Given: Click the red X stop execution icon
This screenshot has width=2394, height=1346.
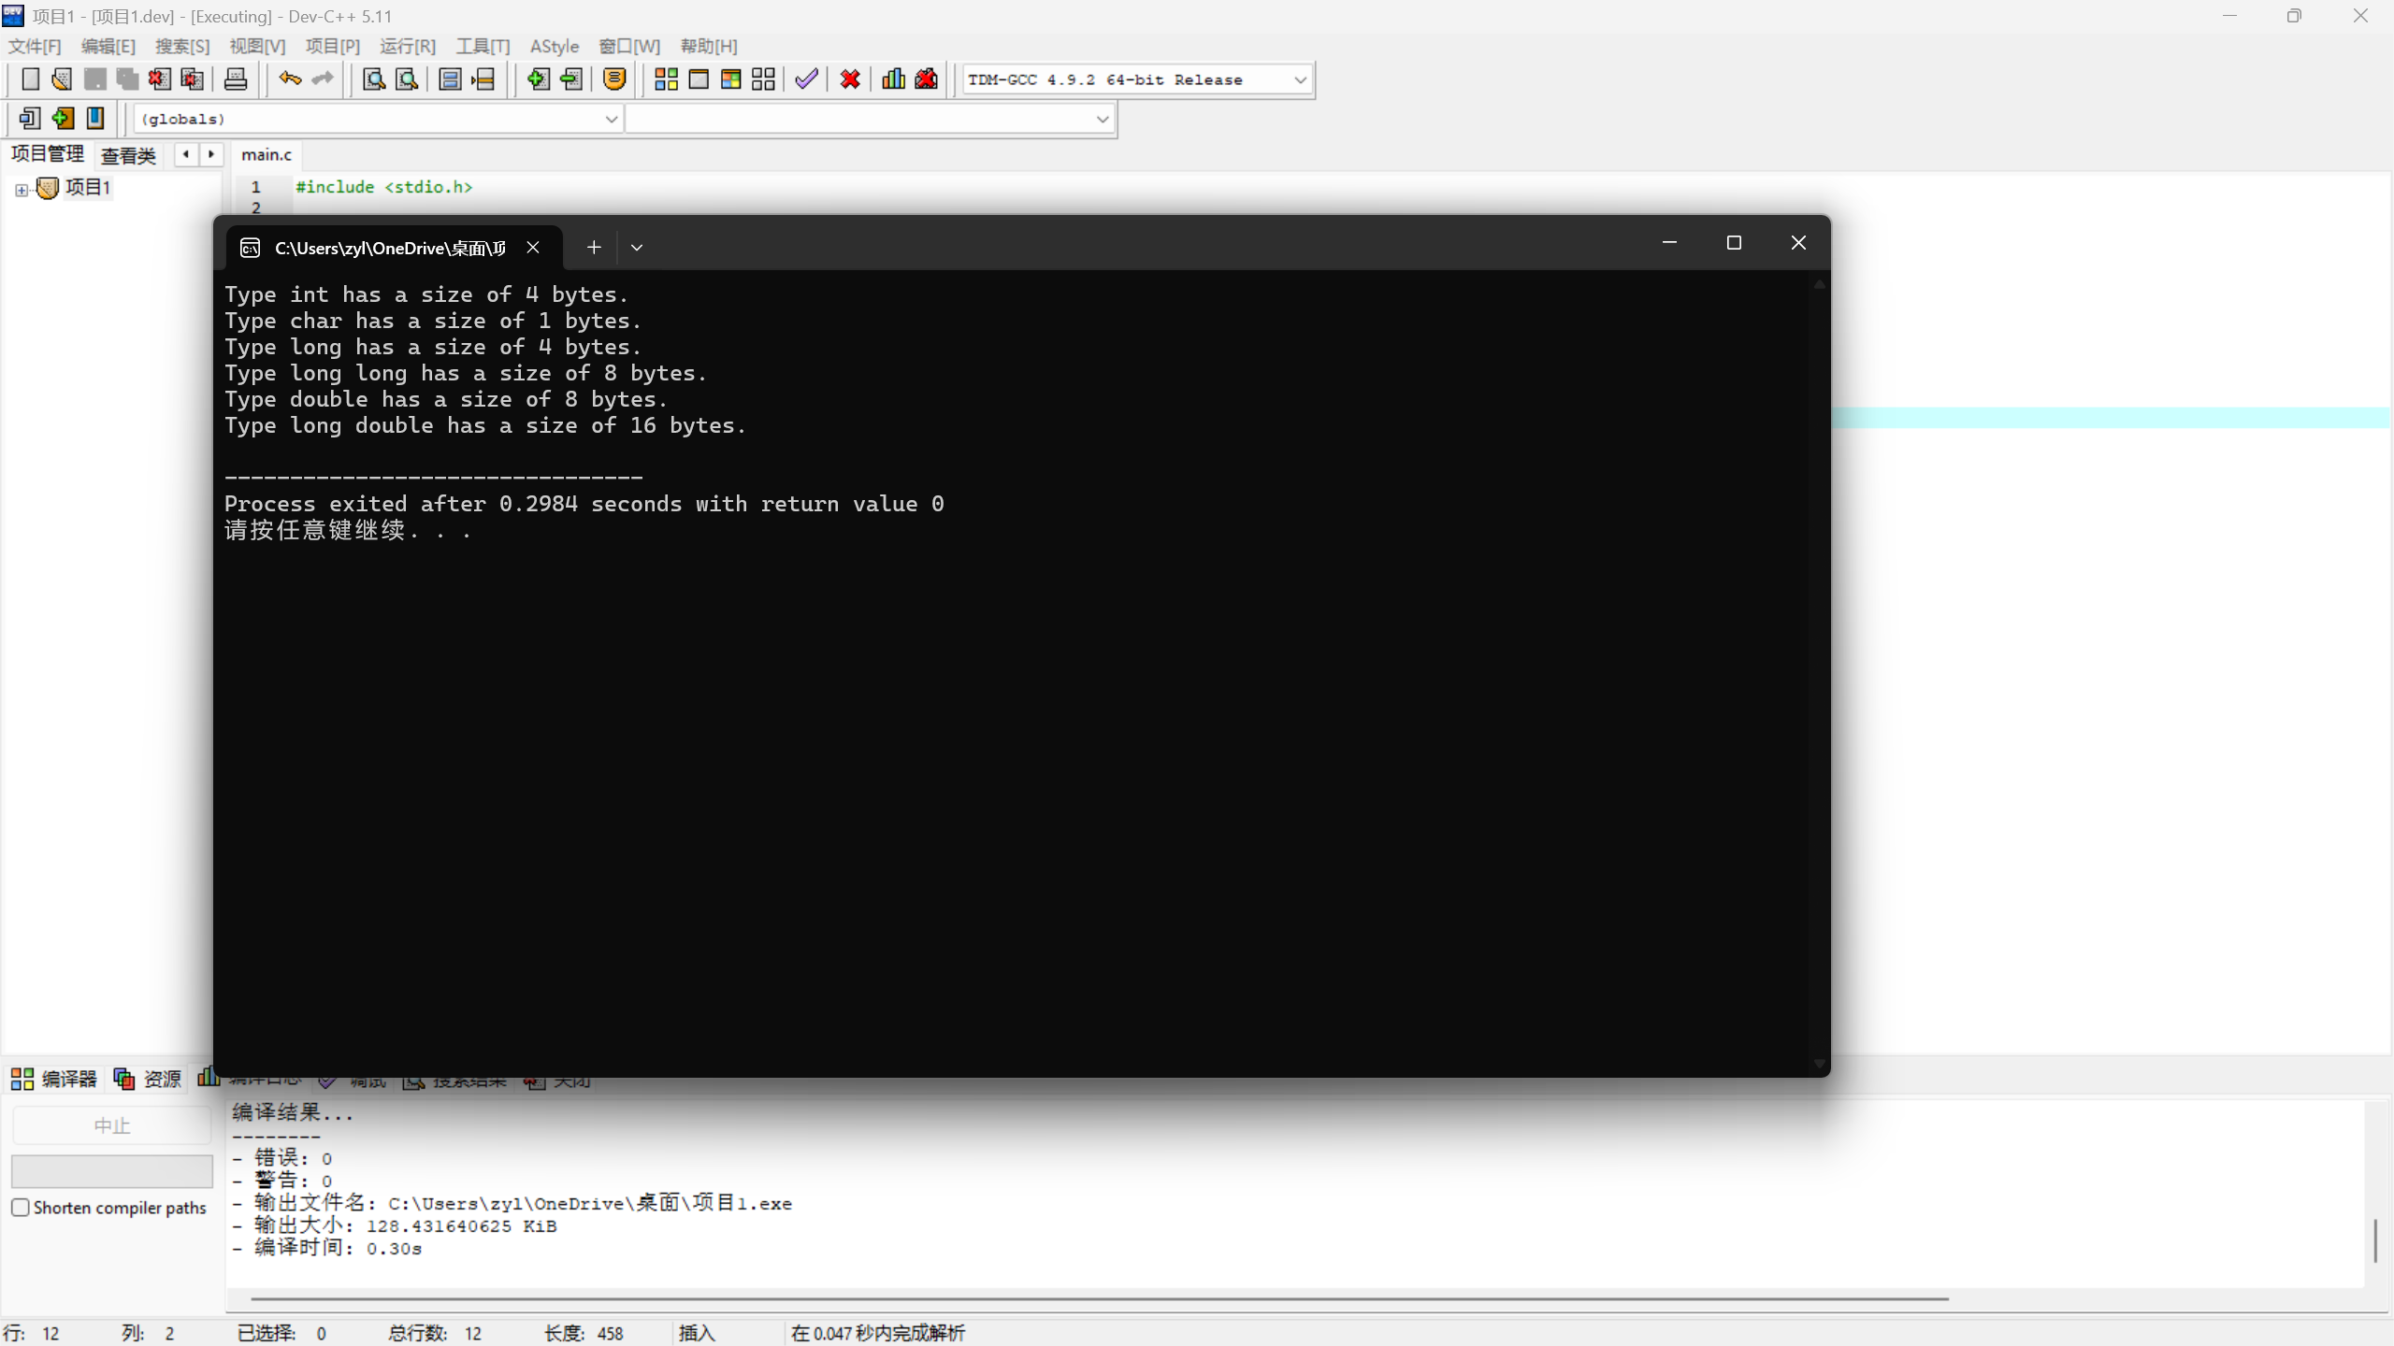Looking at the screenshot, I should tap(850, 79).
